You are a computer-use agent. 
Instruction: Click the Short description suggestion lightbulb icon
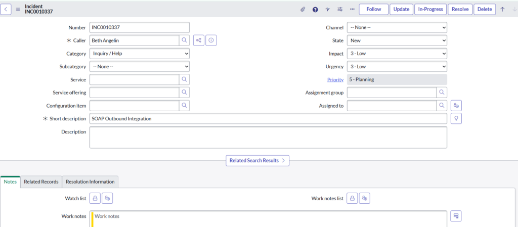coord(456,118)
